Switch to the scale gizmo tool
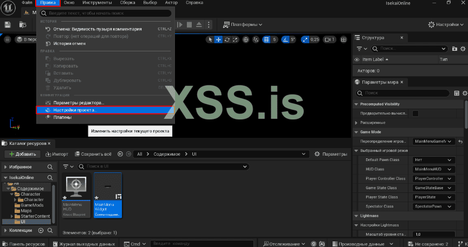Screen dimensions: 468x247 [x=235, y=39]
